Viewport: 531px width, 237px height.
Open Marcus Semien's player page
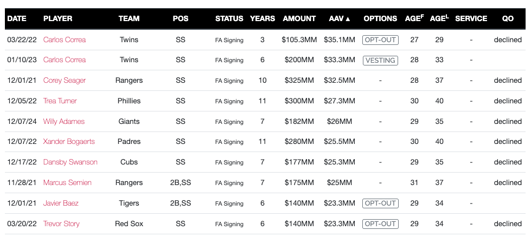pos(67,183)
